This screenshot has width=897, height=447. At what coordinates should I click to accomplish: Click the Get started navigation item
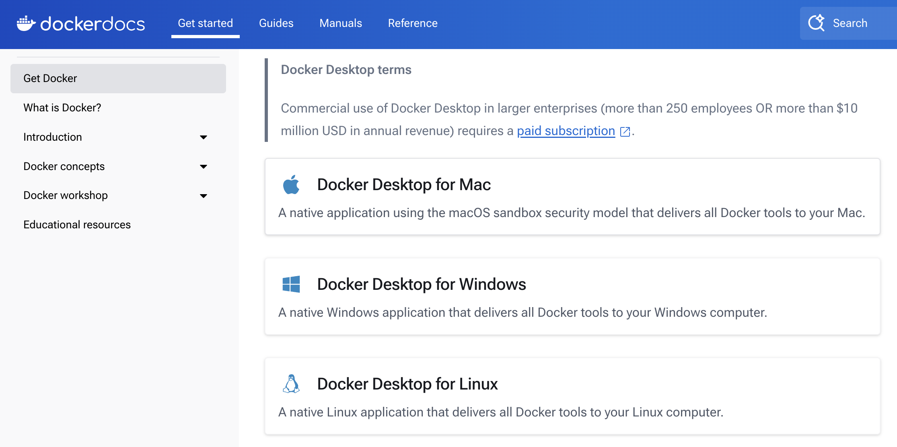coord(205,23)
